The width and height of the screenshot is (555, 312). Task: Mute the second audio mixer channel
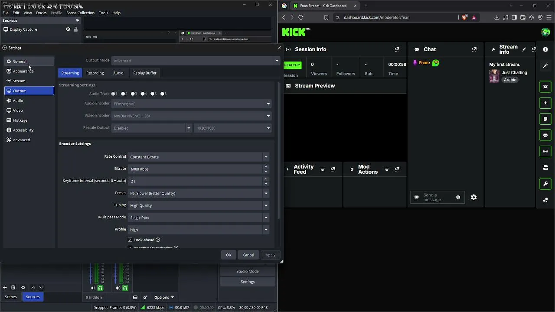118,288
